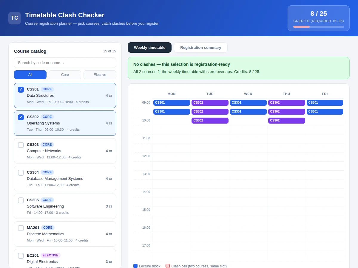Check the CS303 Computer Networks checkbox

(x=21, y=145)
